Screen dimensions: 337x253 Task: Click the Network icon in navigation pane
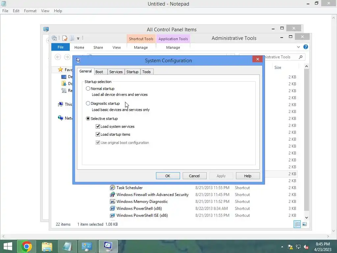click(61, 118)
